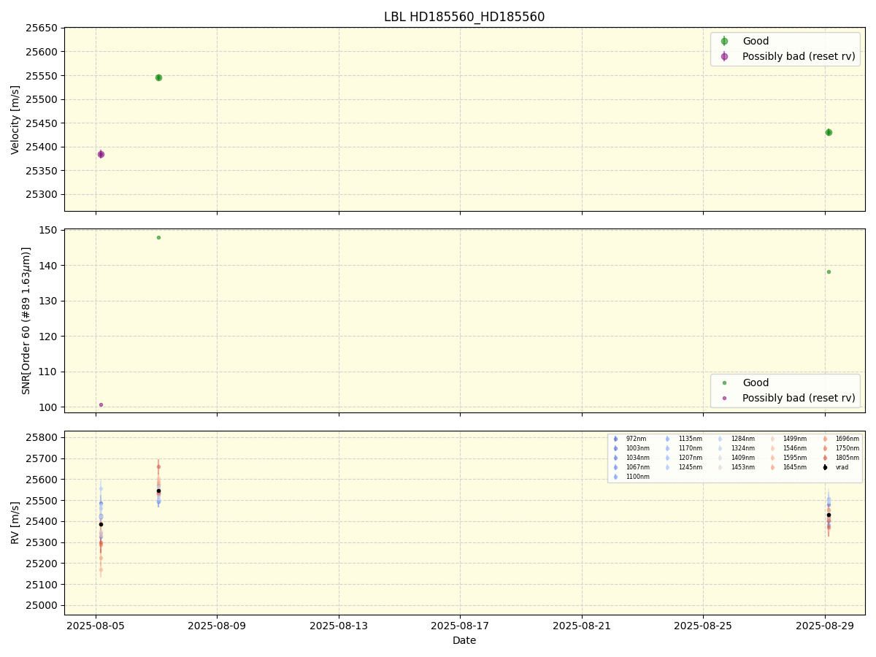
Task: Select the purple velocity data point near 25385 m/s
Action: click(101, 154)
